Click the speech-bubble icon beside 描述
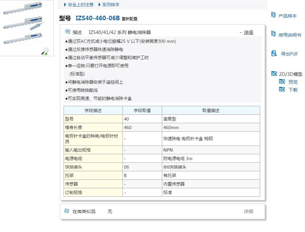 pos(67,31)
